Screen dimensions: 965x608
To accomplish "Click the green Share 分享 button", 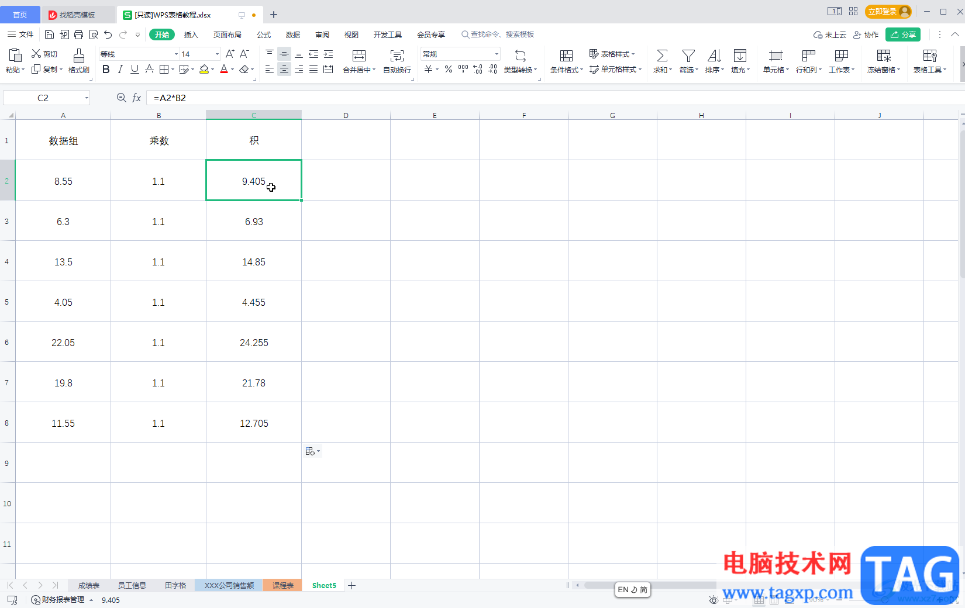I will (903, 34).
